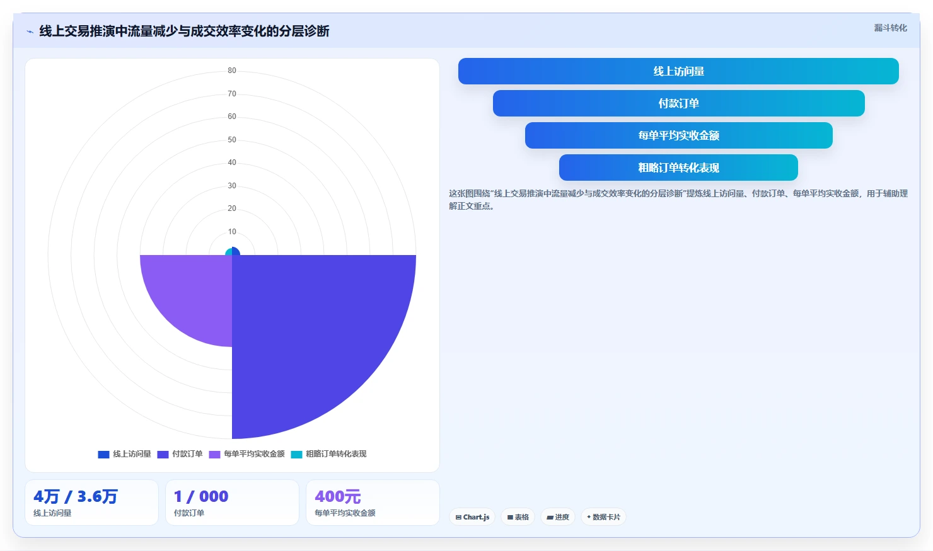933x551 pixels.
Task: Click the icon inside the 表格 chip
Action: click(x=510, y=517)
